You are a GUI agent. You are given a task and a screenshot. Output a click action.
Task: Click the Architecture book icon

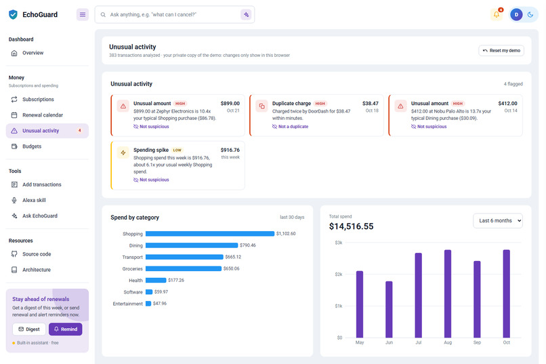point(14,270)
